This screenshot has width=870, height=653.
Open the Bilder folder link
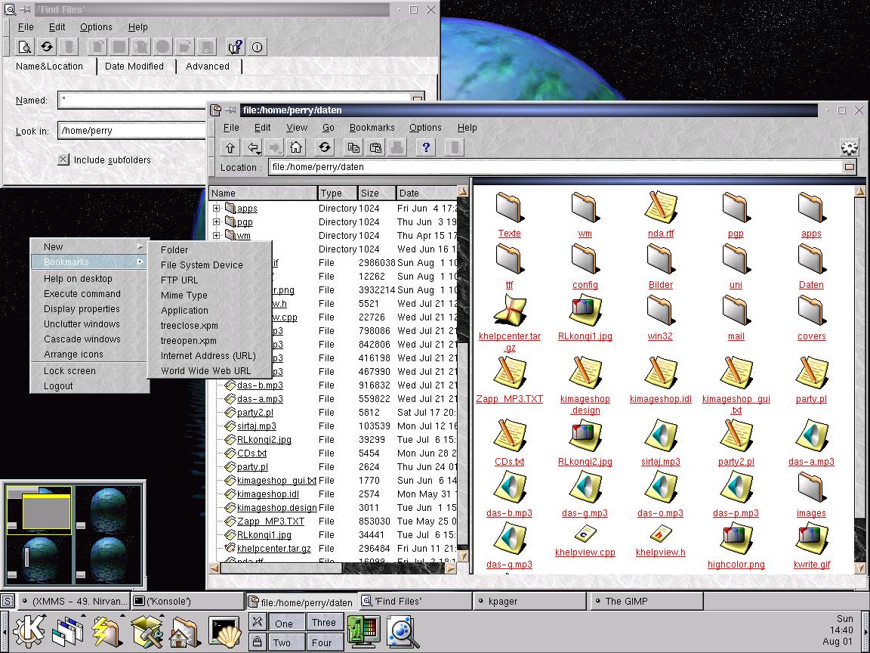660,285
